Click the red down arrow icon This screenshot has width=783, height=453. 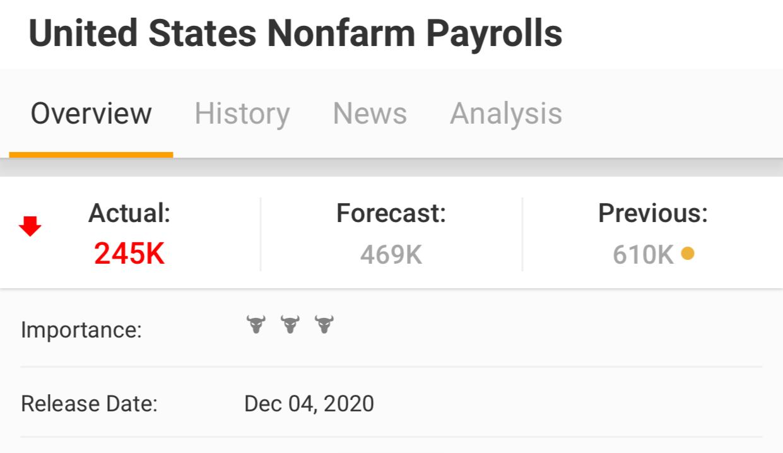point(30,226)
